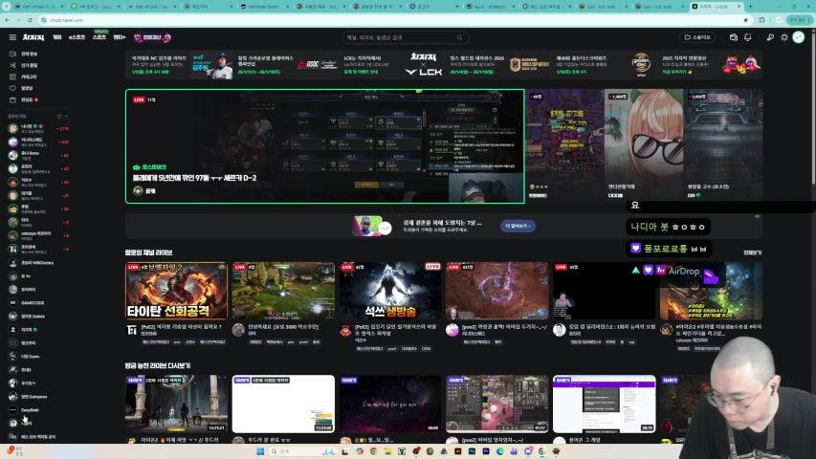Open the user profile avatar at top right
The height and width of the screenshot is (459, 816).
[799, 37]
